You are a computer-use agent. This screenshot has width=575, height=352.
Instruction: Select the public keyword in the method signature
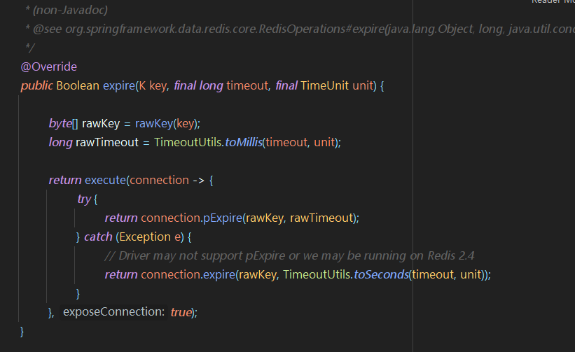[x=36, y=85]
